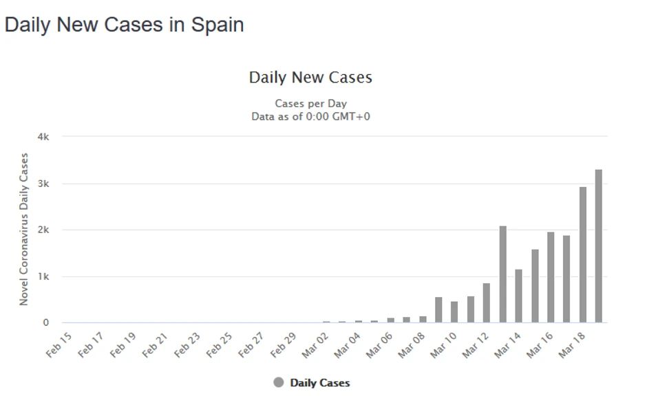Viewport: 647px width, 407px height.
Task: Select the Mar 13 spike bar
Action: (502, 274)
